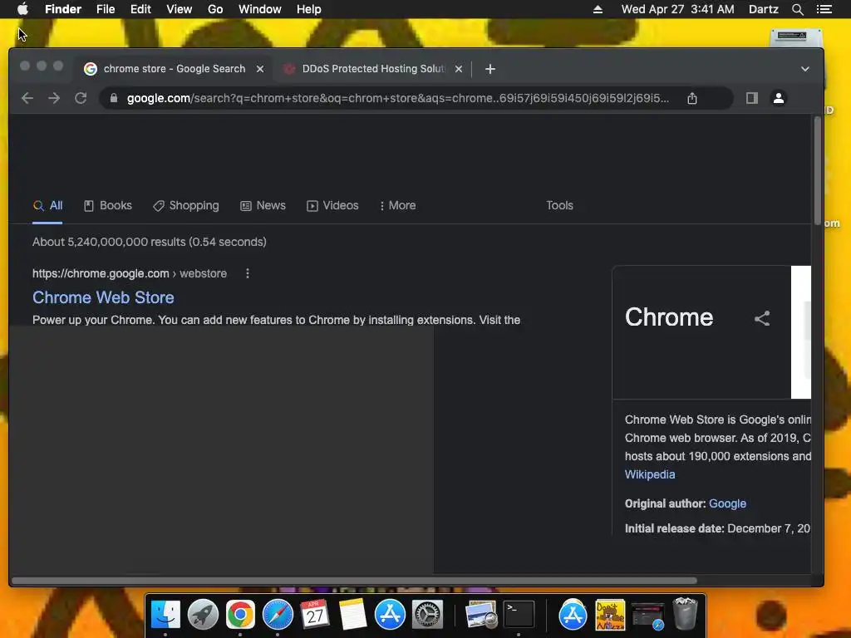Open Calendar from the Dock
This screenshot has height=638, width=851.
[x=315, y=615]
